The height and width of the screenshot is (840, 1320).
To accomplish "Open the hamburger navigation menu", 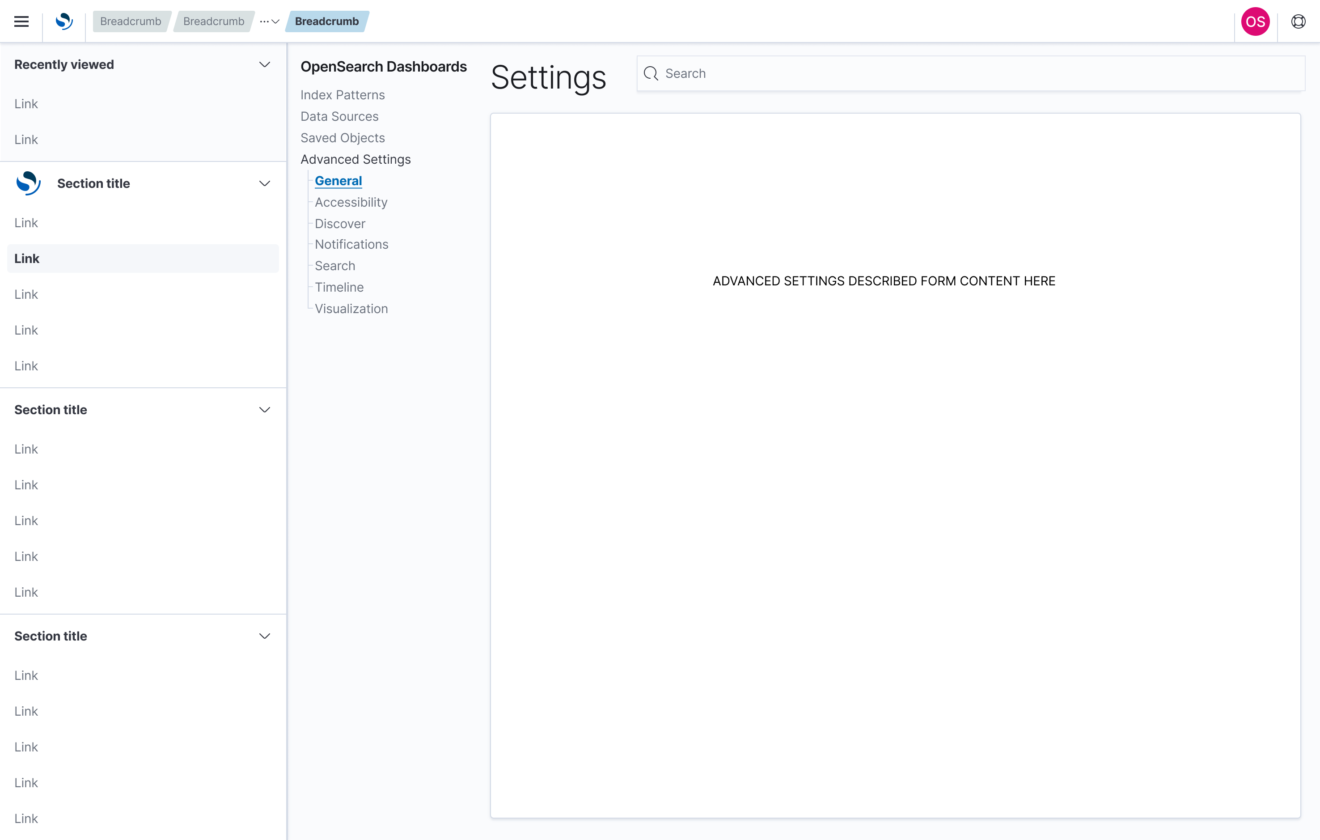I will tap(21, 21).
